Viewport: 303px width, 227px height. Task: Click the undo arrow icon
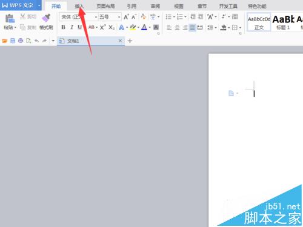click(36, 41)
